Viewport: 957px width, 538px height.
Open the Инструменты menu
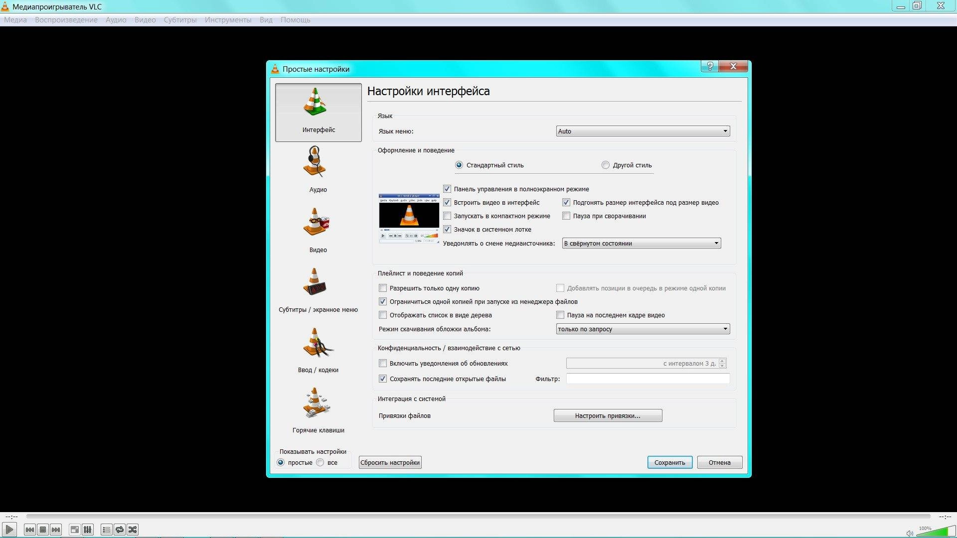coord(228,20)
